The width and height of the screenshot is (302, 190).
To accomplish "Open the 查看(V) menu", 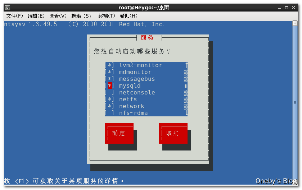I will point(58,16).
